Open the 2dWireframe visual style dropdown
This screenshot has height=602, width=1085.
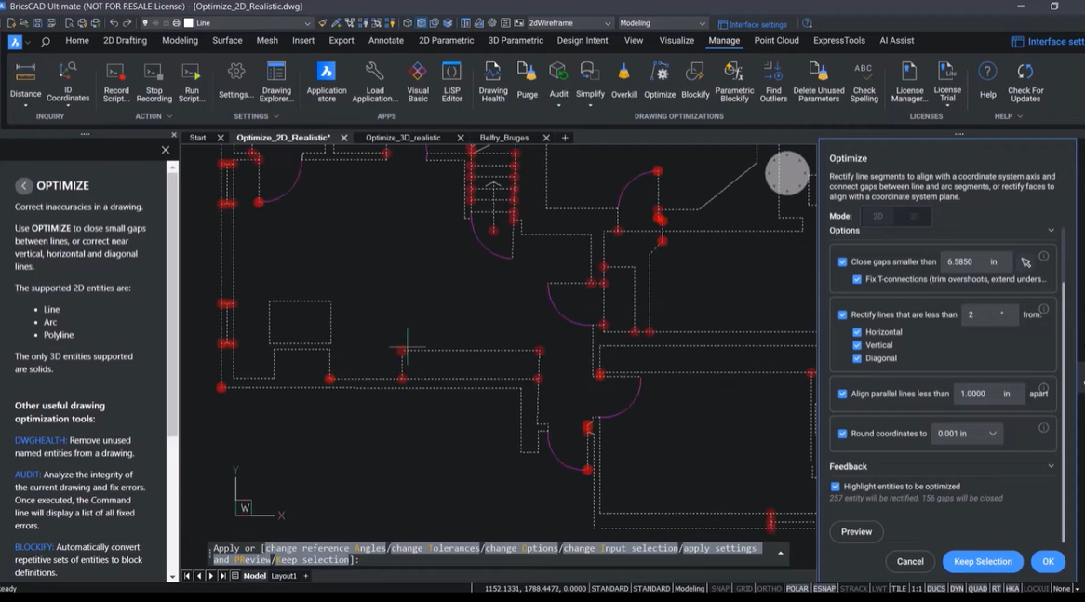(x=569, y=23)
